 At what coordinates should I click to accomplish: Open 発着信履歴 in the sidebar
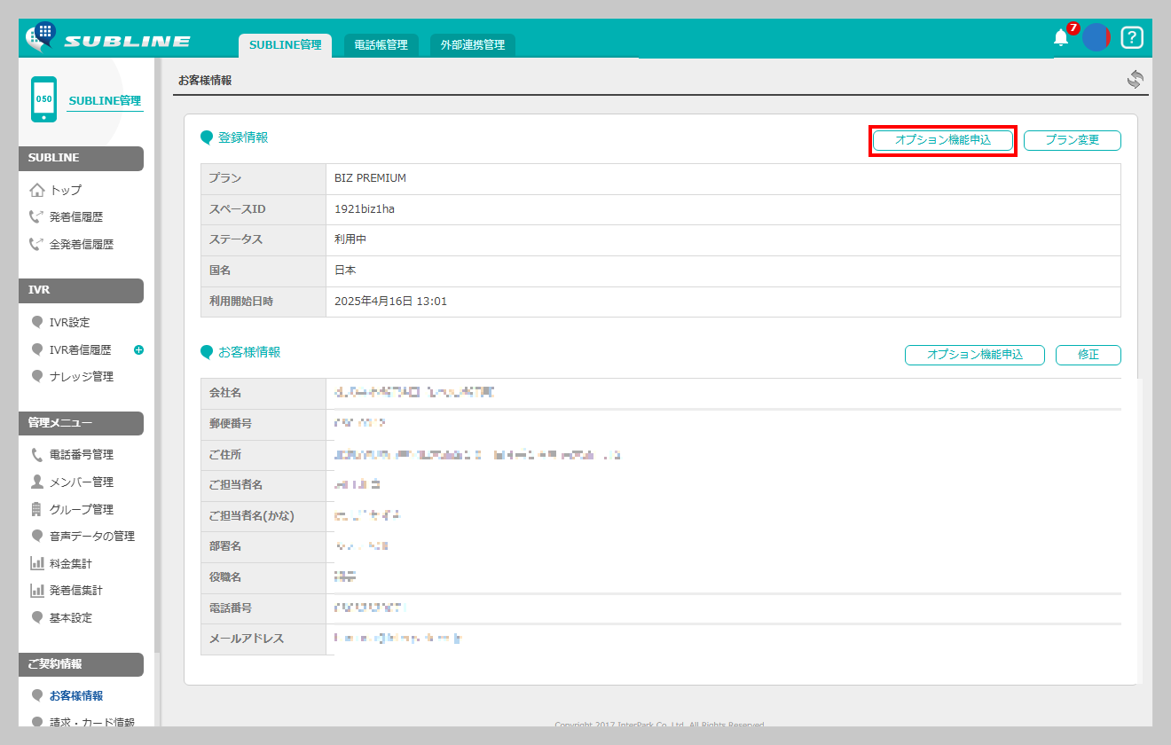tap(75, 216)
